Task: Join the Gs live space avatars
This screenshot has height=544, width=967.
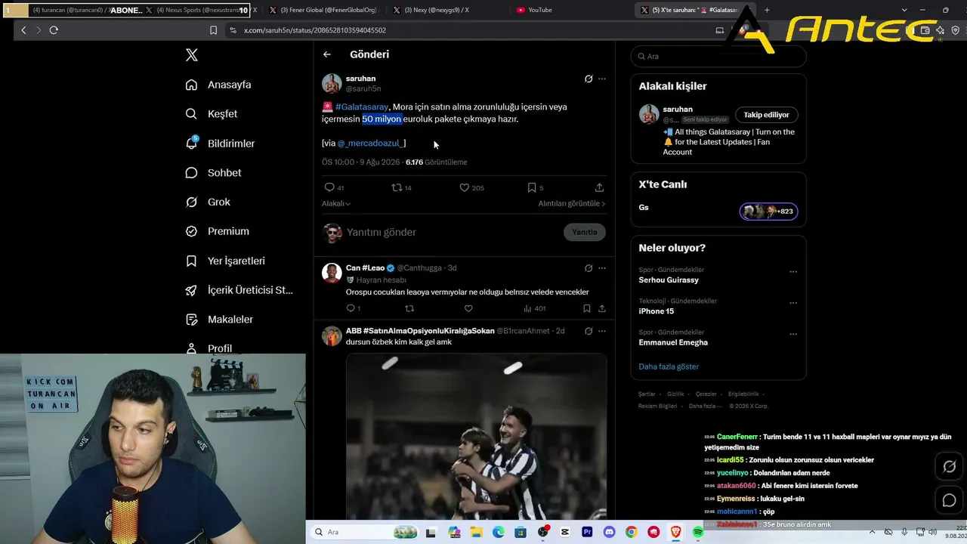Action: click(768, 212)
